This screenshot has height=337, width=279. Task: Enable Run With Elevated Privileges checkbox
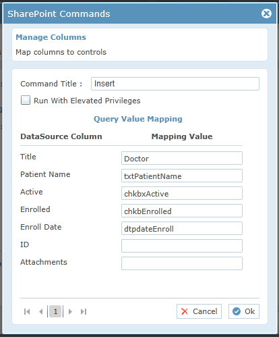tap(26, 100)
